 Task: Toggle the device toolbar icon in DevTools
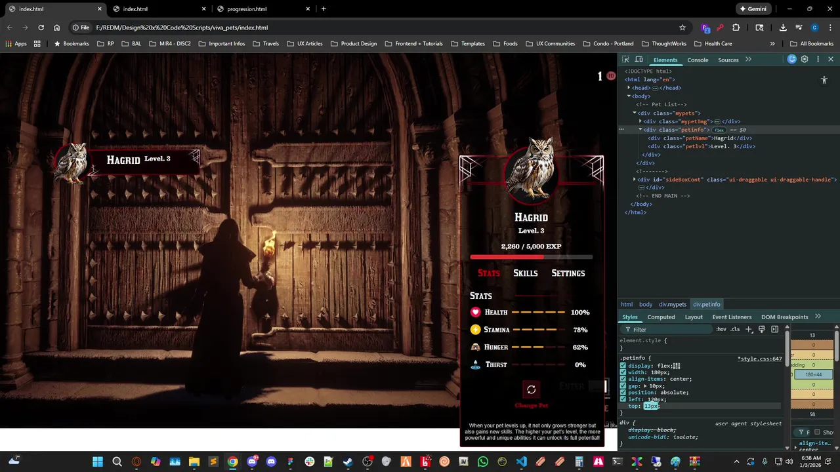639,60
